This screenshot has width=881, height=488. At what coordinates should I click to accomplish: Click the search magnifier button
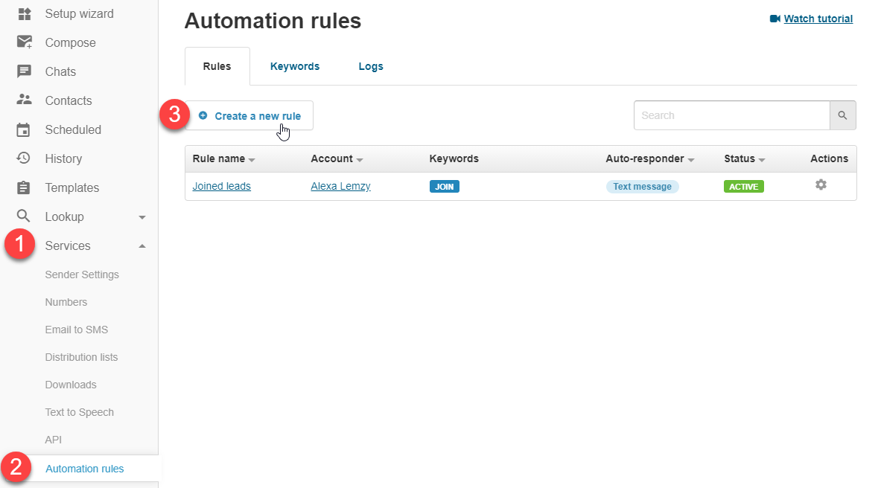843,115
